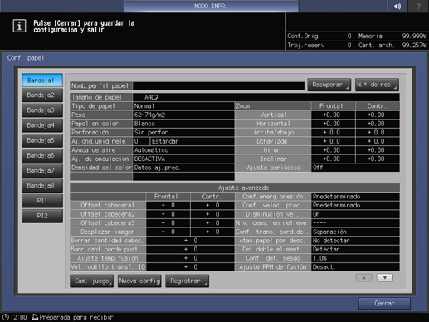429x322 pixels.
Task: Expand the Registrar button options
Action: click(187, 281)
